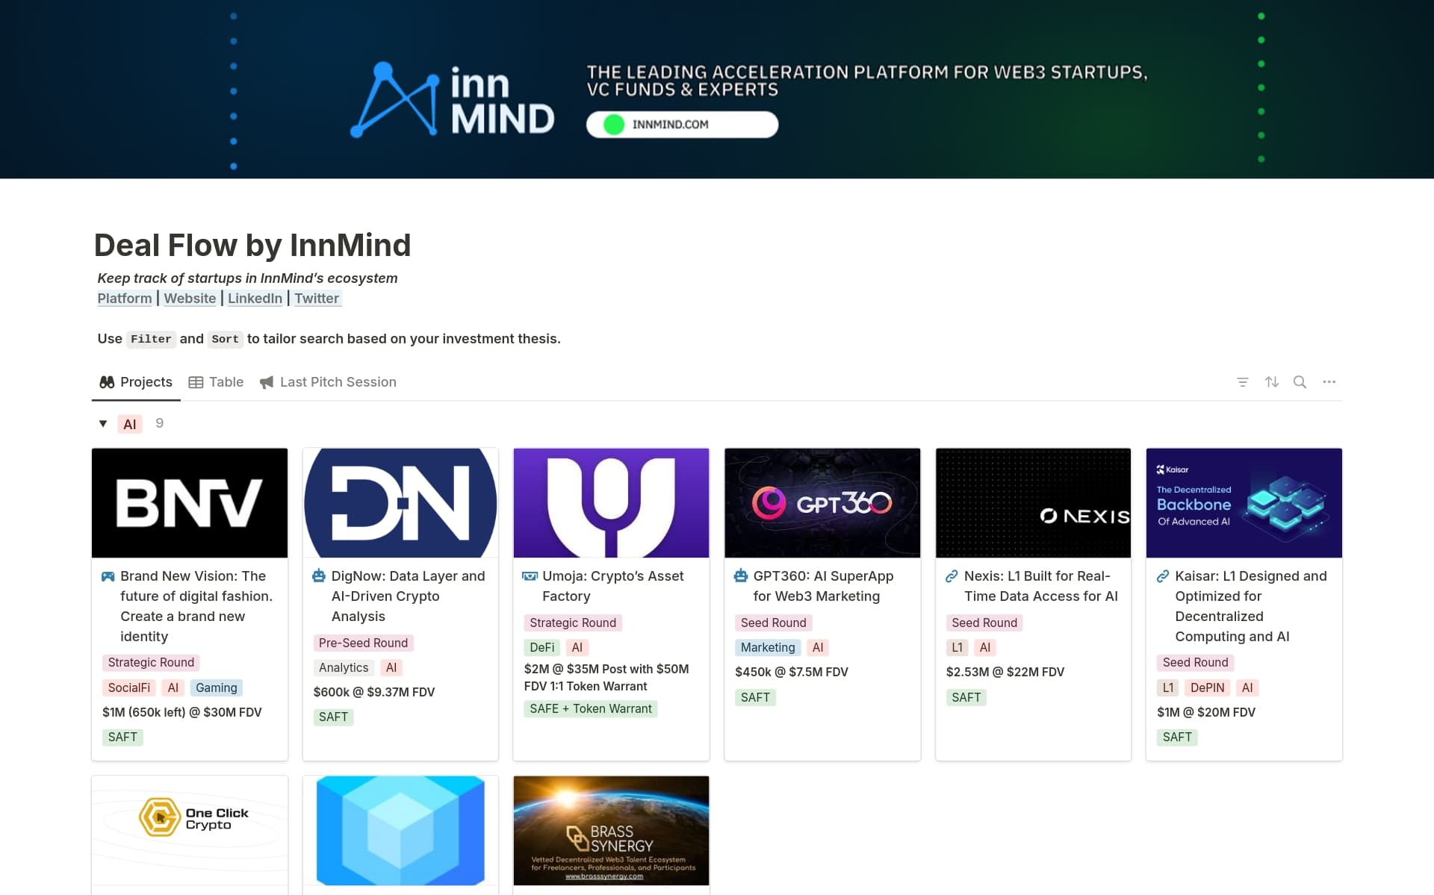The image size is (1434, 895).
Task: Open the LinkedIn link
Action: 255,299
